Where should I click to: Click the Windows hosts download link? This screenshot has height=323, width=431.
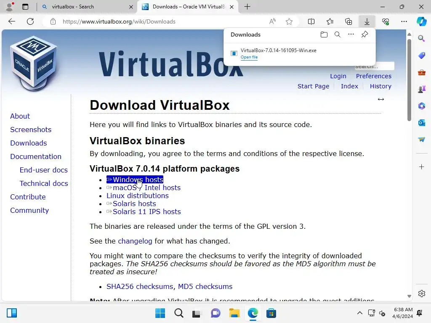[135, 180]
